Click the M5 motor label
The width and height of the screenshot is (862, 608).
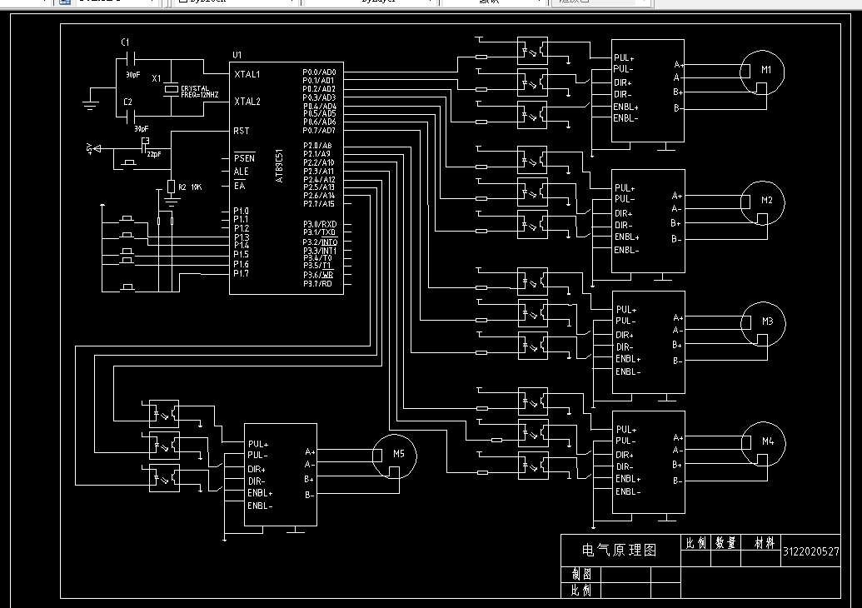pyautogui.click(x=399, y=454)
